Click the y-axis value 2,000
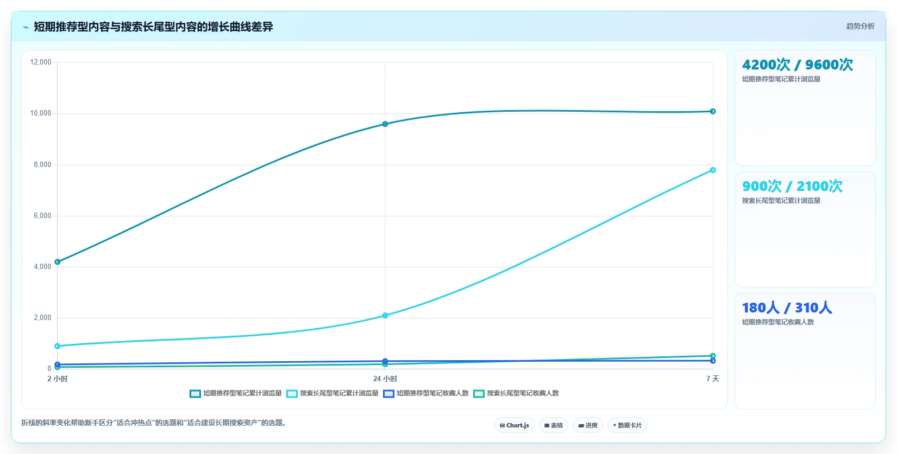 (42, 318)
